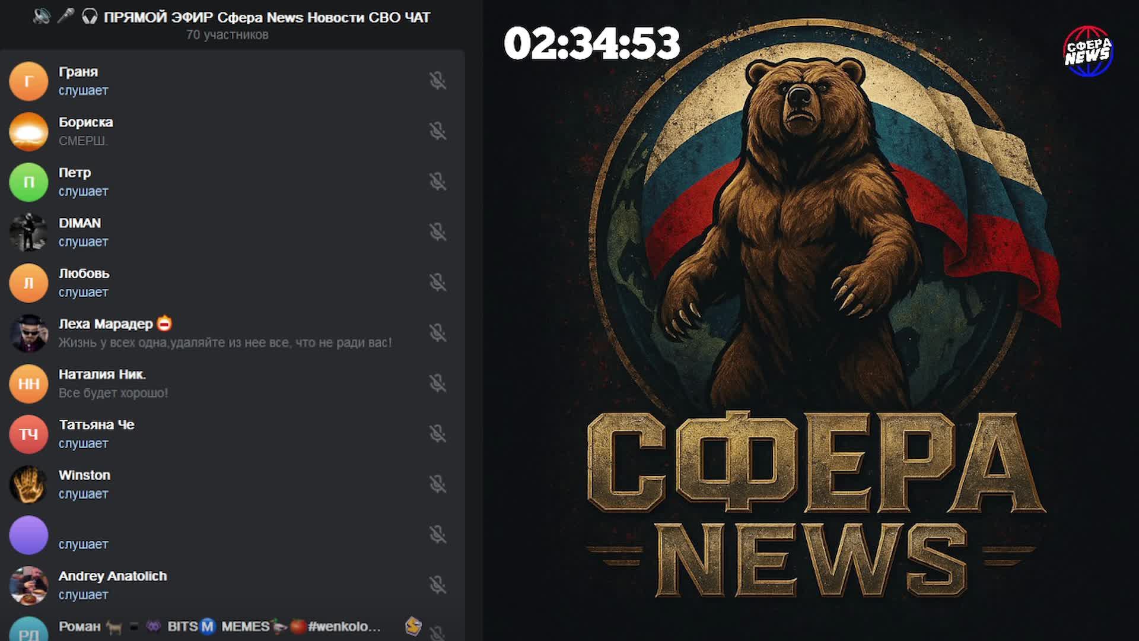Screen dimensions: 1139x641
Task: Click the muted mic icon next to Winston
Action: [x=438, y=484]
